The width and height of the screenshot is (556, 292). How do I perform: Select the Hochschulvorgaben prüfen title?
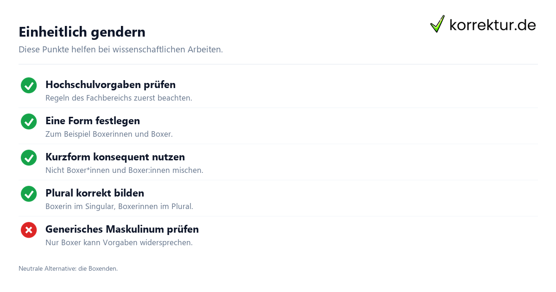110,85
